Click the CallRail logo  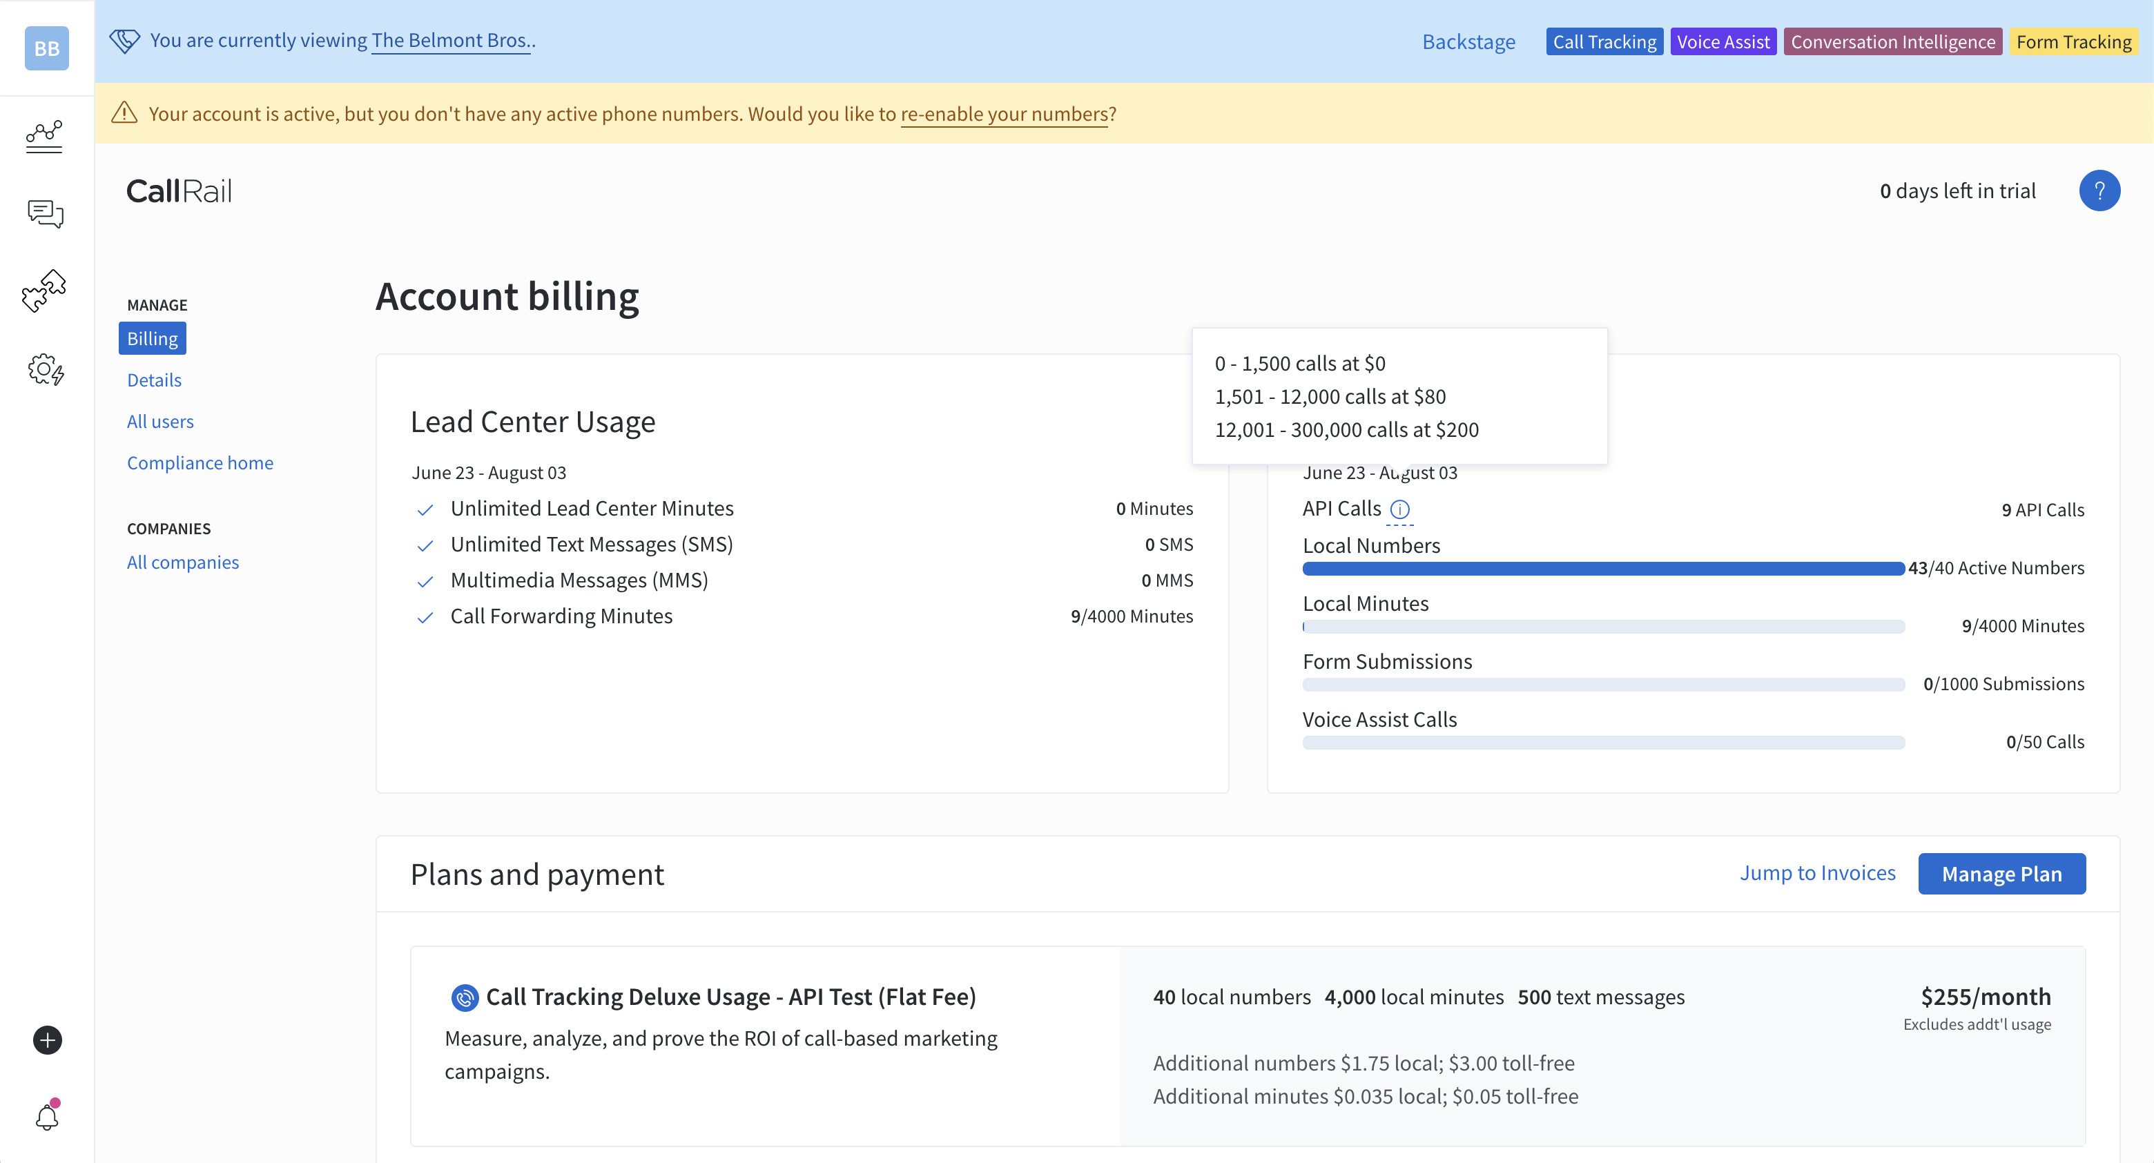click(x=179, y=190)
